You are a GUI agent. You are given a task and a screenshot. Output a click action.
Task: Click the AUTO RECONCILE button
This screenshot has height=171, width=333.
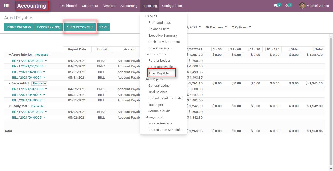pos(80,27)
